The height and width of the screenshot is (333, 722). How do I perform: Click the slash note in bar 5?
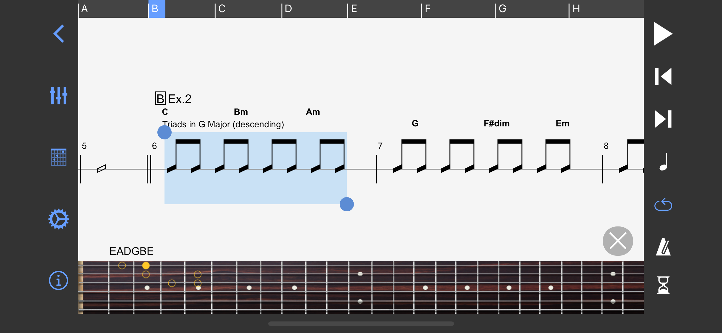coord(101,168)
